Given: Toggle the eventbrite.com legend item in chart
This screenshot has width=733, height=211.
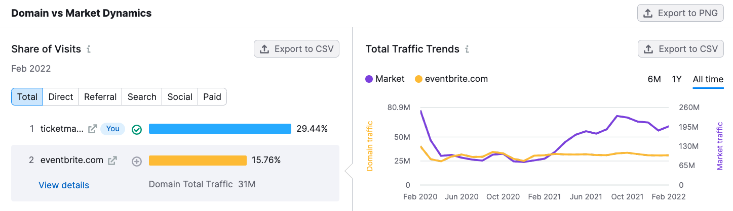Looking at the screenshot, I should pos(451,79).
